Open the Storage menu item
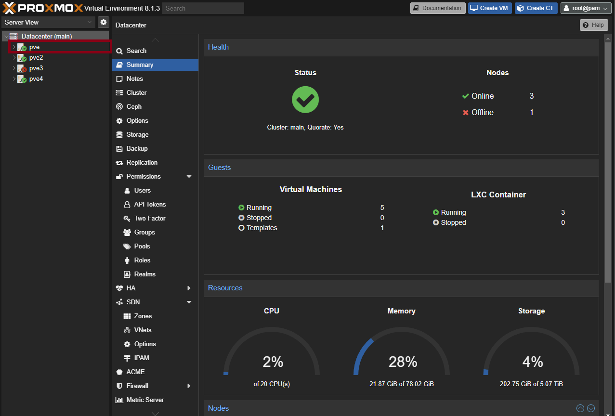 coord(137,135)
